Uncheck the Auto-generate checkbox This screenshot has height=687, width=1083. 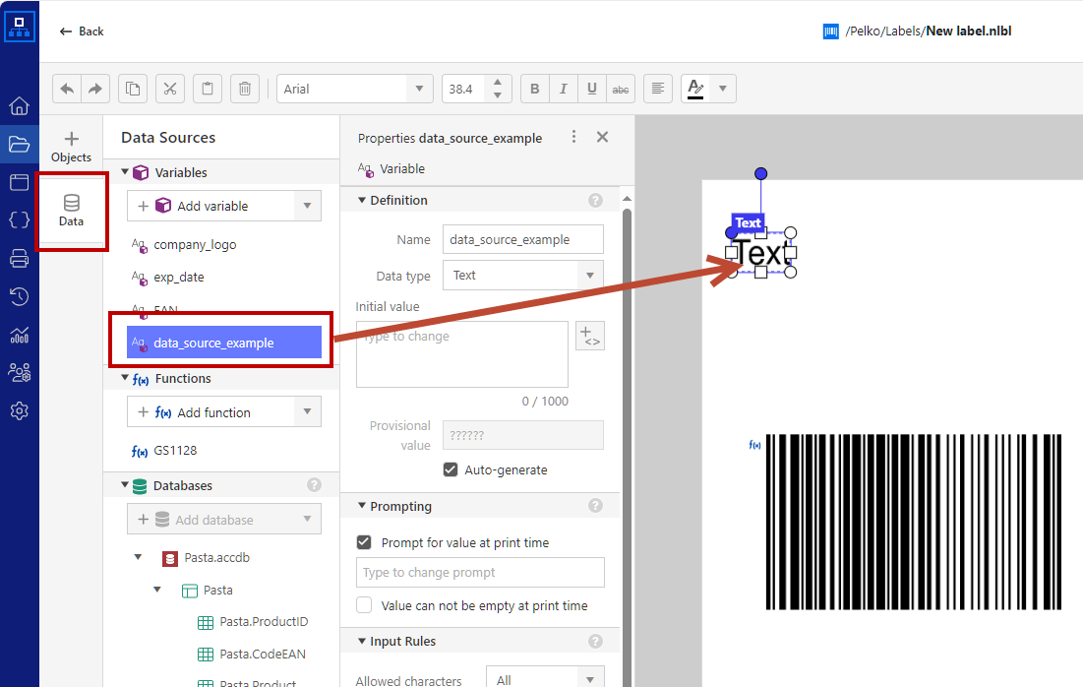(x=451, y=470)
